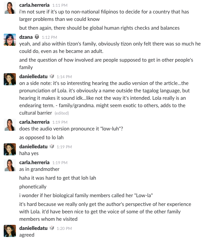Open the 1:11 PM timestamp link
This screenshot has height=240, width=205.
[x=60, y=5]
